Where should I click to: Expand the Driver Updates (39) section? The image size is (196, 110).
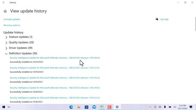[19, 48]
